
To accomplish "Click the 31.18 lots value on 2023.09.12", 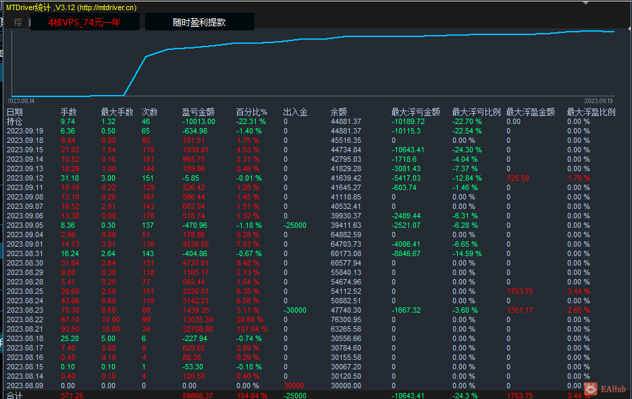I will (x=70, y=178).
